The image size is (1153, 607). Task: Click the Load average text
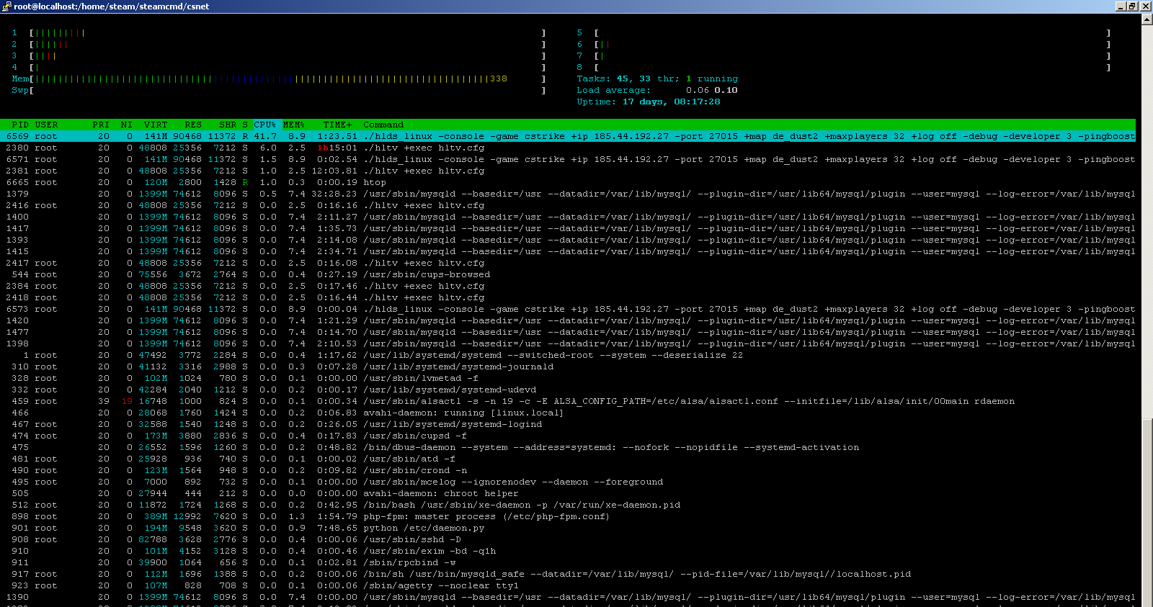[x=657, y=90]
